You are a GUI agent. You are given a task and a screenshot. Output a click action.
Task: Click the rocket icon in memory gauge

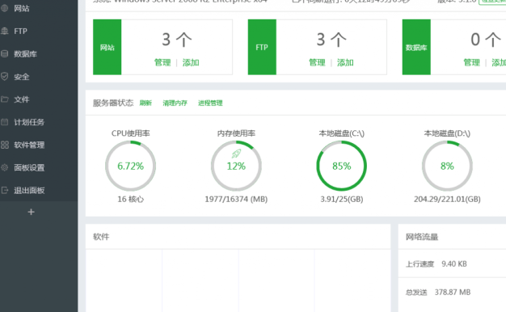[236, 154]
